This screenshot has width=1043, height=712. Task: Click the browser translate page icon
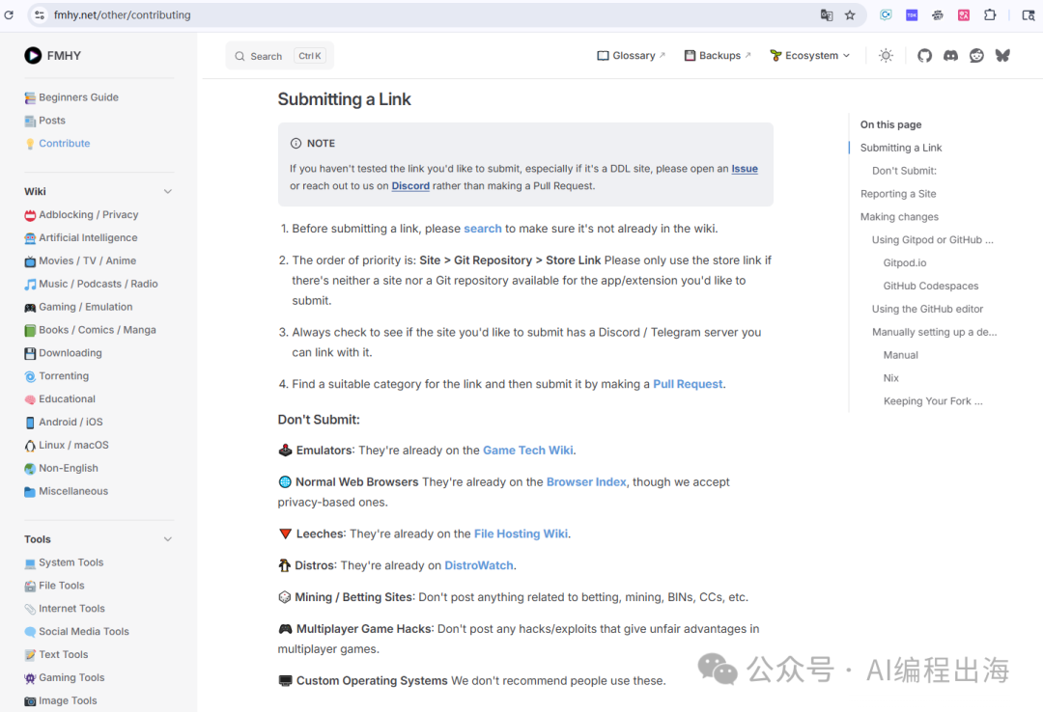coord(827,15)
